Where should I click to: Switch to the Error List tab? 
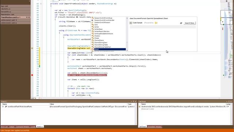coord(4,126)
